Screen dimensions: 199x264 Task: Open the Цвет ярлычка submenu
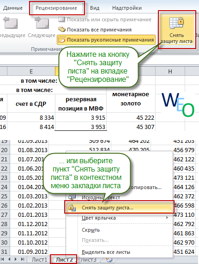tap(119, 218)
